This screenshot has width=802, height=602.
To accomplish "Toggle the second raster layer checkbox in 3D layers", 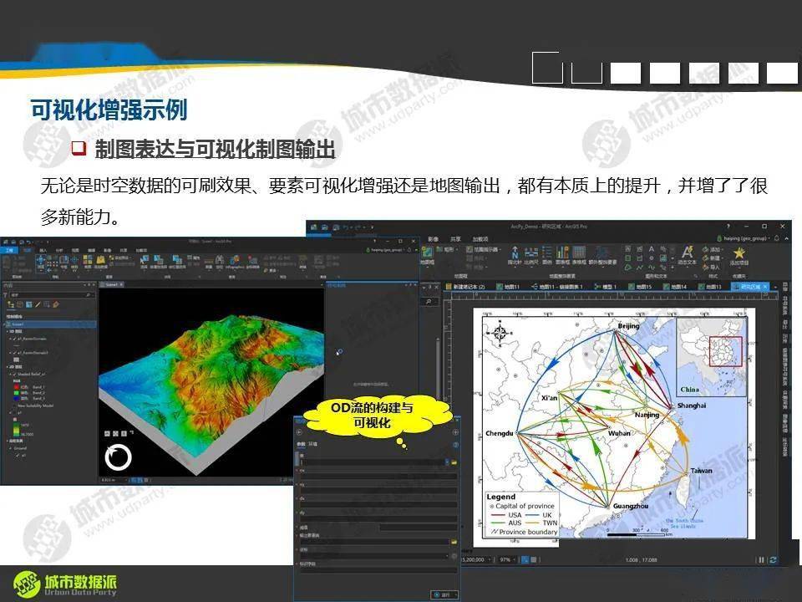I will tap(15, 353).
